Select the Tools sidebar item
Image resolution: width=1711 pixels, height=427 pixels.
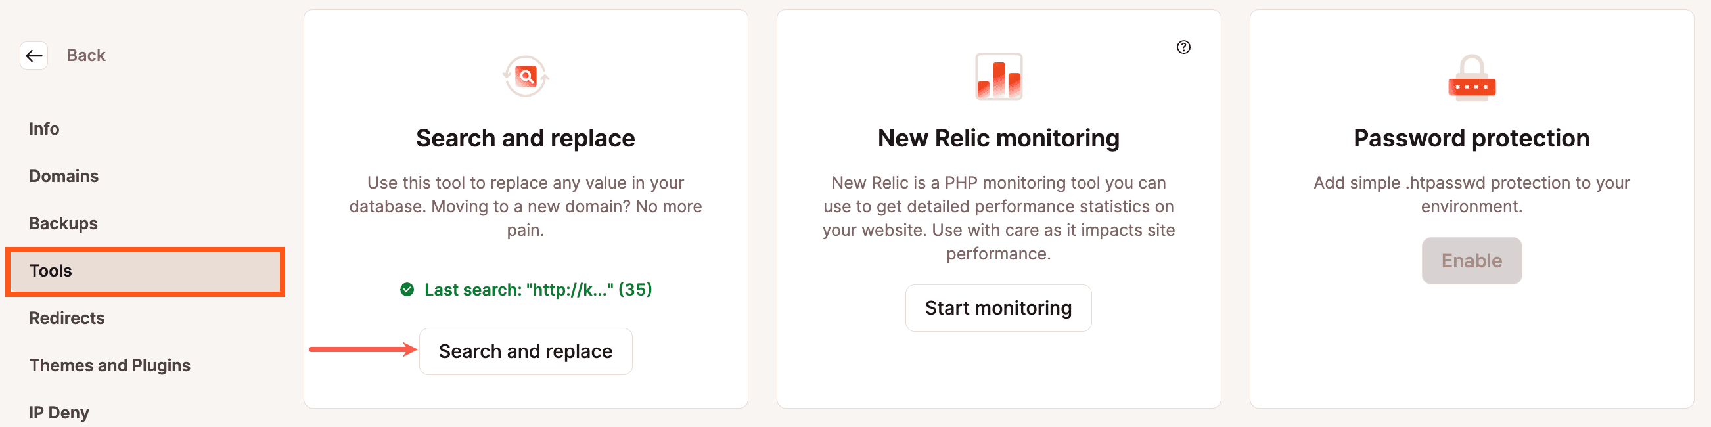coord(145,271)
